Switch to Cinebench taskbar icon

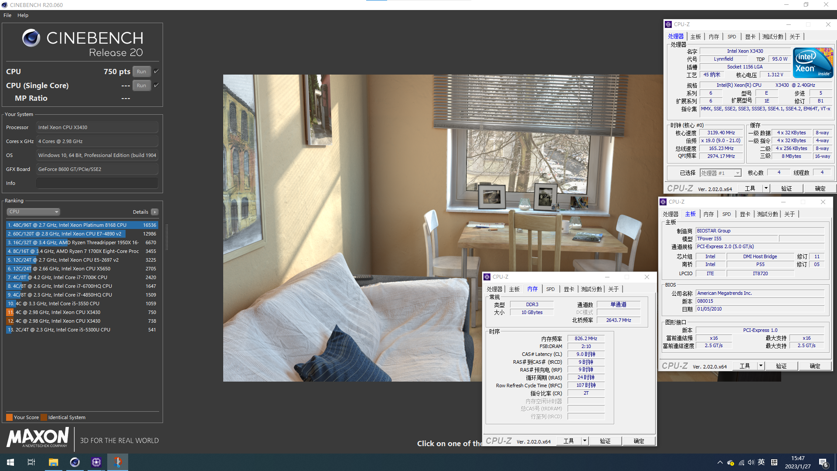click(x=75, y=462)
